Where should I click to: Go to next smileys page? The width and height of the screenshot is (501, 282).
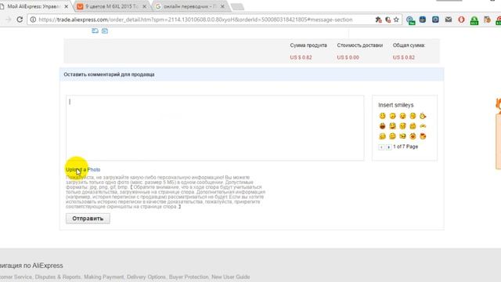point(388,147)
